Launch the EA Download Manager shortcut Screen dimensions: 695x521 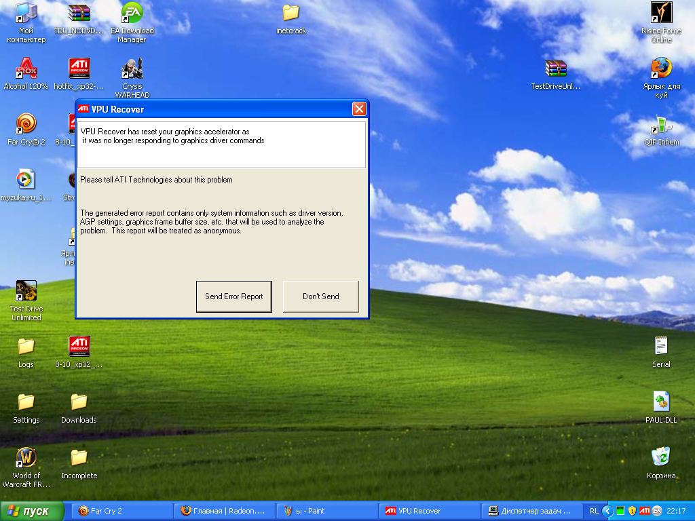point(132,22)
